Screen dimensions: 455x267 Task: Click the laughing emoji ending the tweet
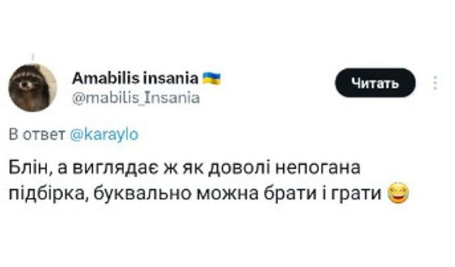399,193
